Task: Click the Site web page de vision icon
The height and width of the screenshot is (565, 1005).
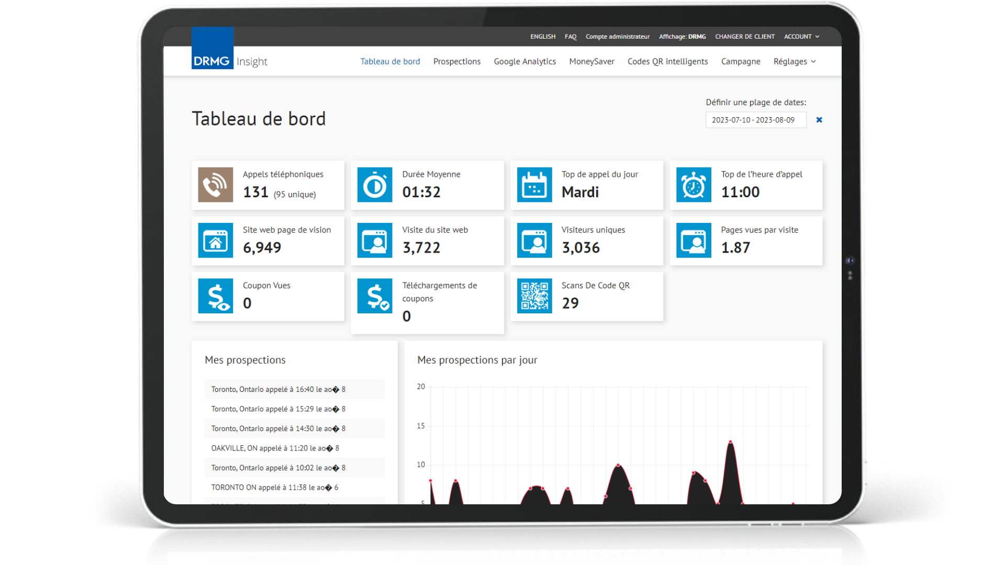Action: tap(216, 240)
